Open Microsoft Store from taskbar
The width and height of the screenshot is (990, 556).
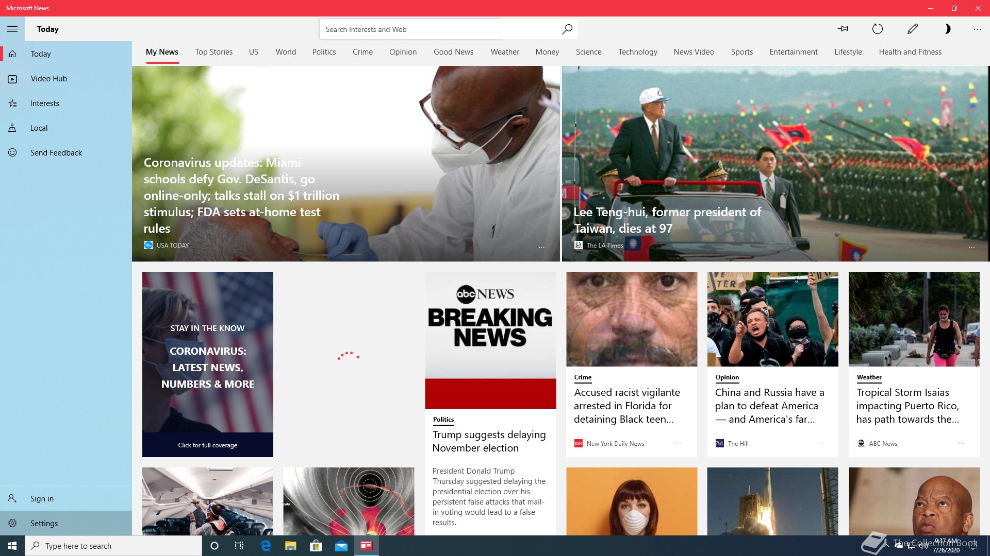[x=316, y=546]
